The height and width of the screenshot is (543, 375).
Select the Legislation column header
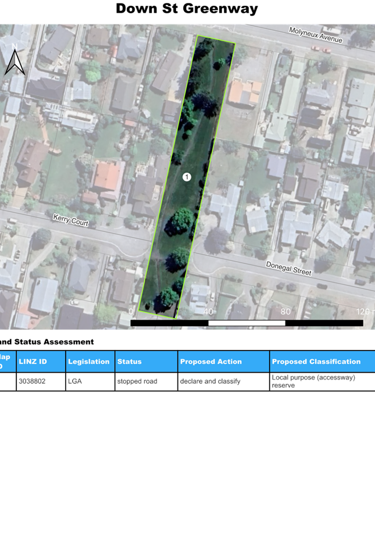click(90, 362)
